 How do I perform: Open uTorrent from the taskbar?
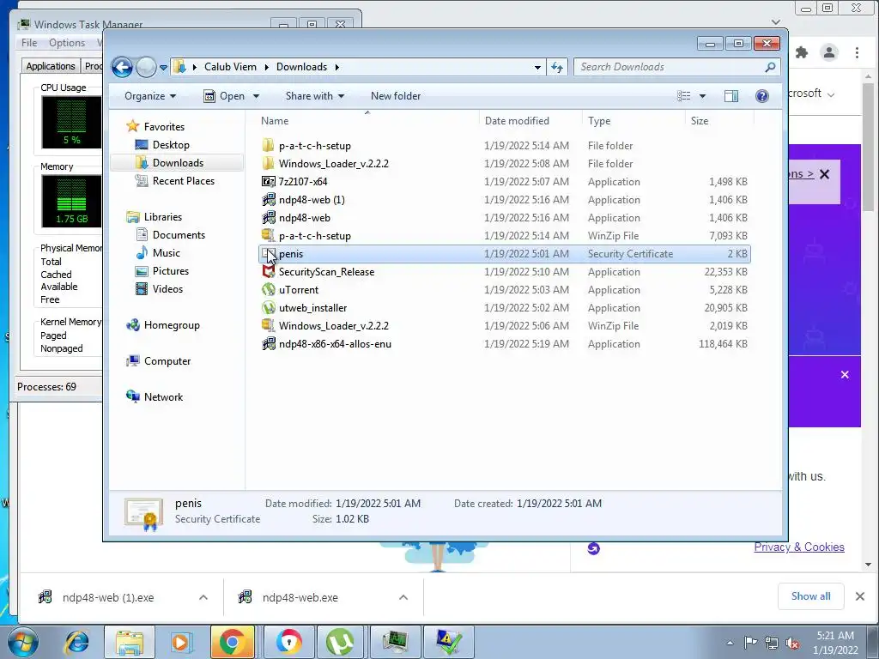[340, 642]
